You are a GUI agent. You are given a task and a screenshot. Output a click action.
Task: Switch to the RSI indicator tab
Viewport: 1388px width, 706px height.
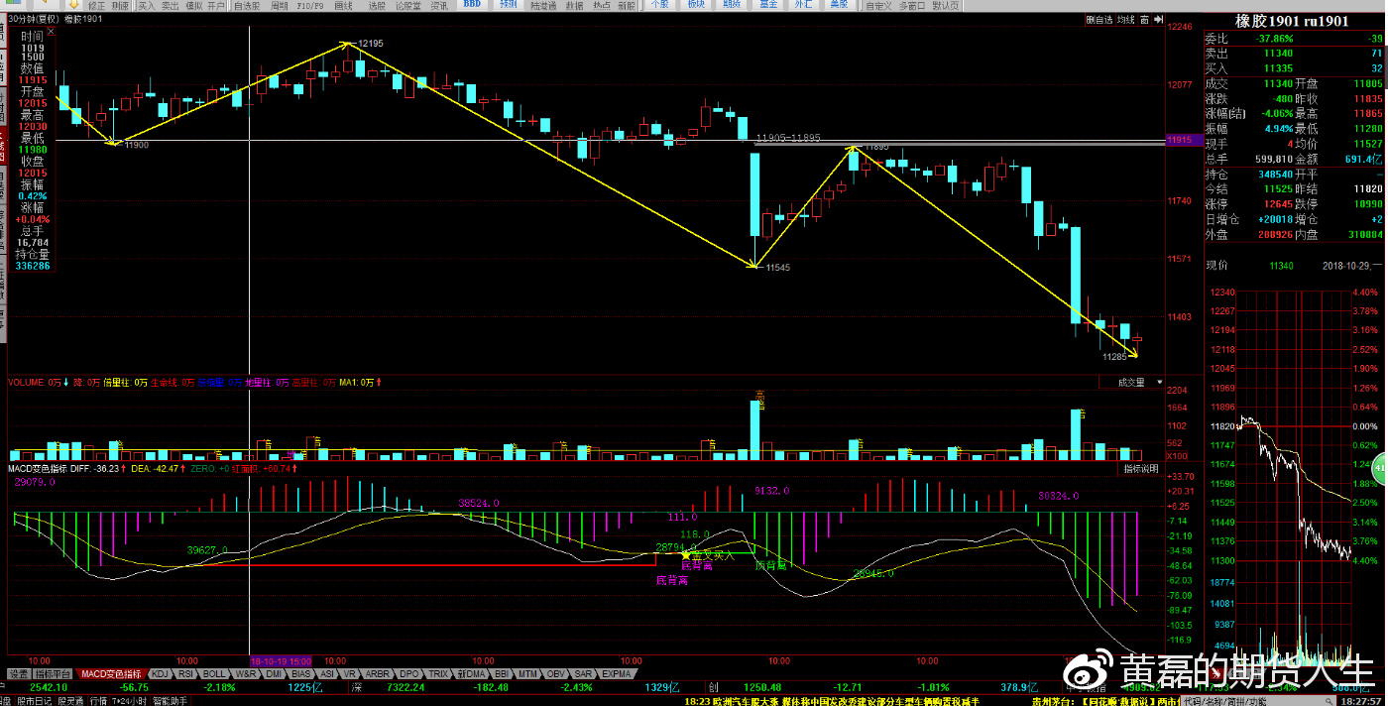tap(186, 673)
